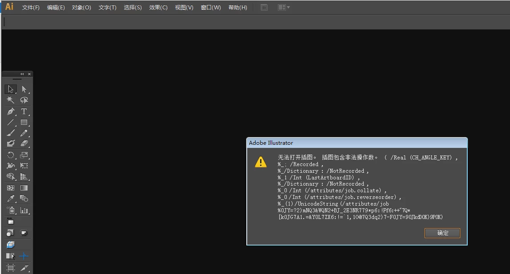Image resolution: width=510 pixels, height=274 pixels.
Task: Click the "%_; /Recorded ," line
Action: [301, 164]
